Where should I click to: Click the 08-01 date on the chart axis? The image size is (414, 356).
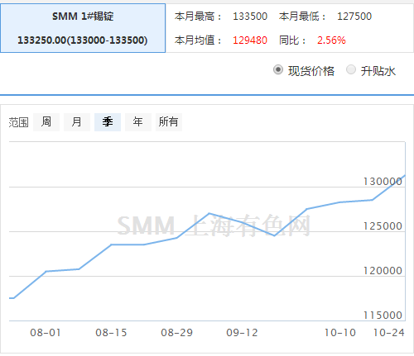click(x=46, y=333)
